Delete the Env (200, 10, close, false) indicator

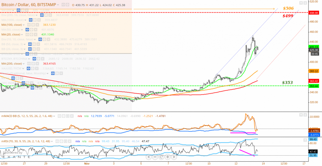(x=50, y=15)
